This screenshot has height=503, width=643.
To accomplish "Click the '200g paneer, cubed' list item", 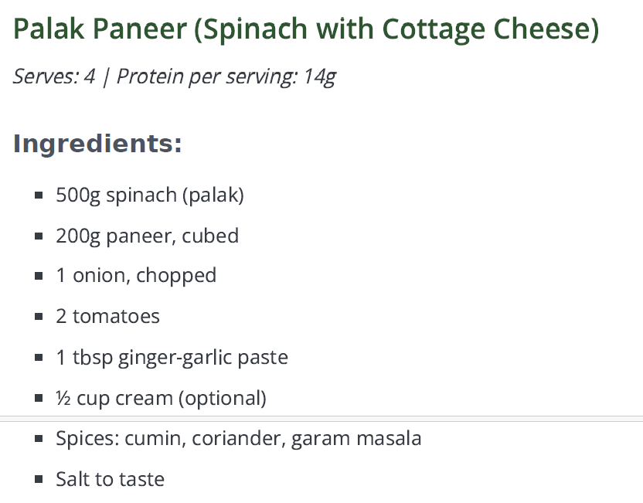I will tap(147, 236).
